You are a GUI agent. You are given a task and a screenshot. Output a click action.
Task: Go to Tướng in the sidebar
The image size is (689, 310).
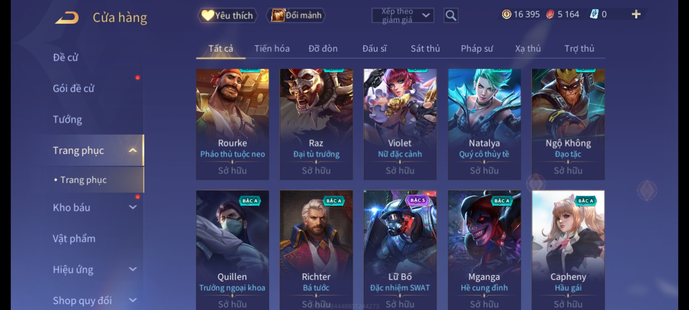[67, 119]
